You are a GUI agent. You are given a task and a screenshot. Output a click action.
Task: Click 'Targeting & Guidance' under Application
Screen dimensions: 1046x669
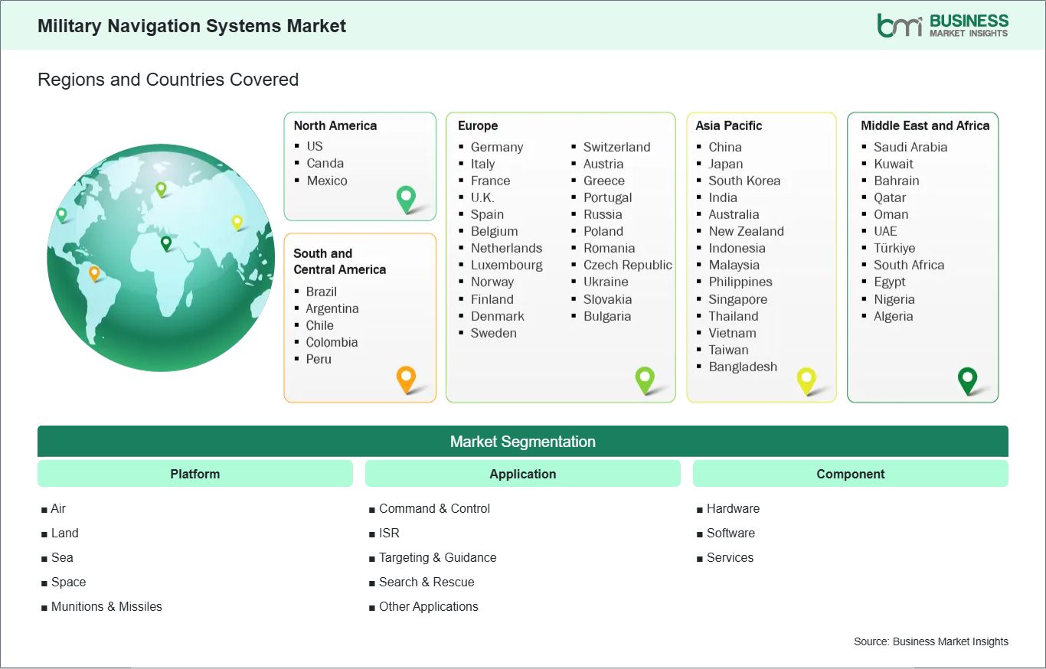437,557
